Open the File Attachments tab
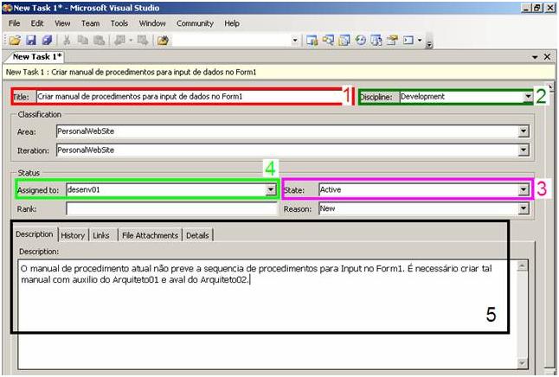559x377 pixels. tap(149, 235)
